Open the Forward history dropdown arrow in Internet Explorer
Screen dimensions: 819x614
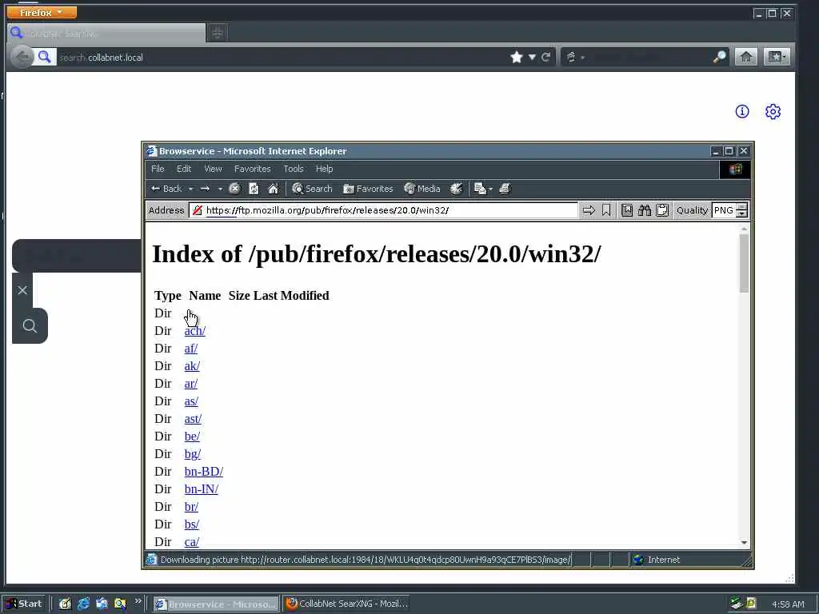(x=220, y=189)
